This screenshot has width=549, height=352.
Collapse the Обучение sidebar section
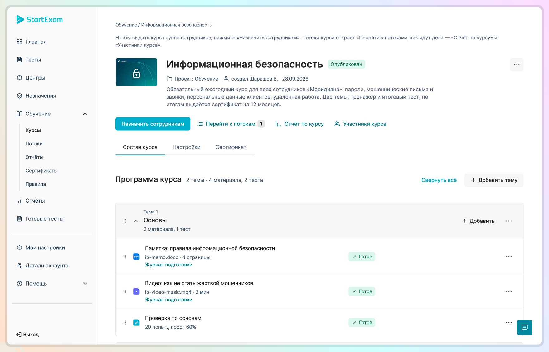(x=85, y=114)
